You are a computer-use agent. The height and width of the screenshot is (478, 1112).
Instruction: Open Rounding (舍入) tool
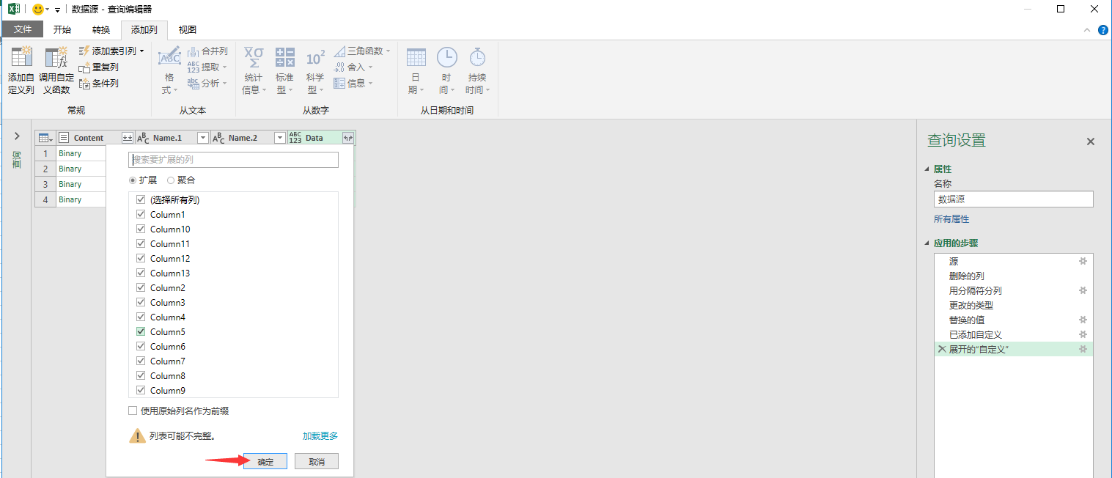[x=353, y=67]
